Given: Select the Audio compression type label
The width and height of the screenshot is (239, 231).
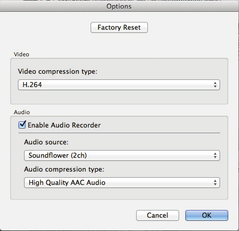Looking at the screenshot, I should point(64,169).
